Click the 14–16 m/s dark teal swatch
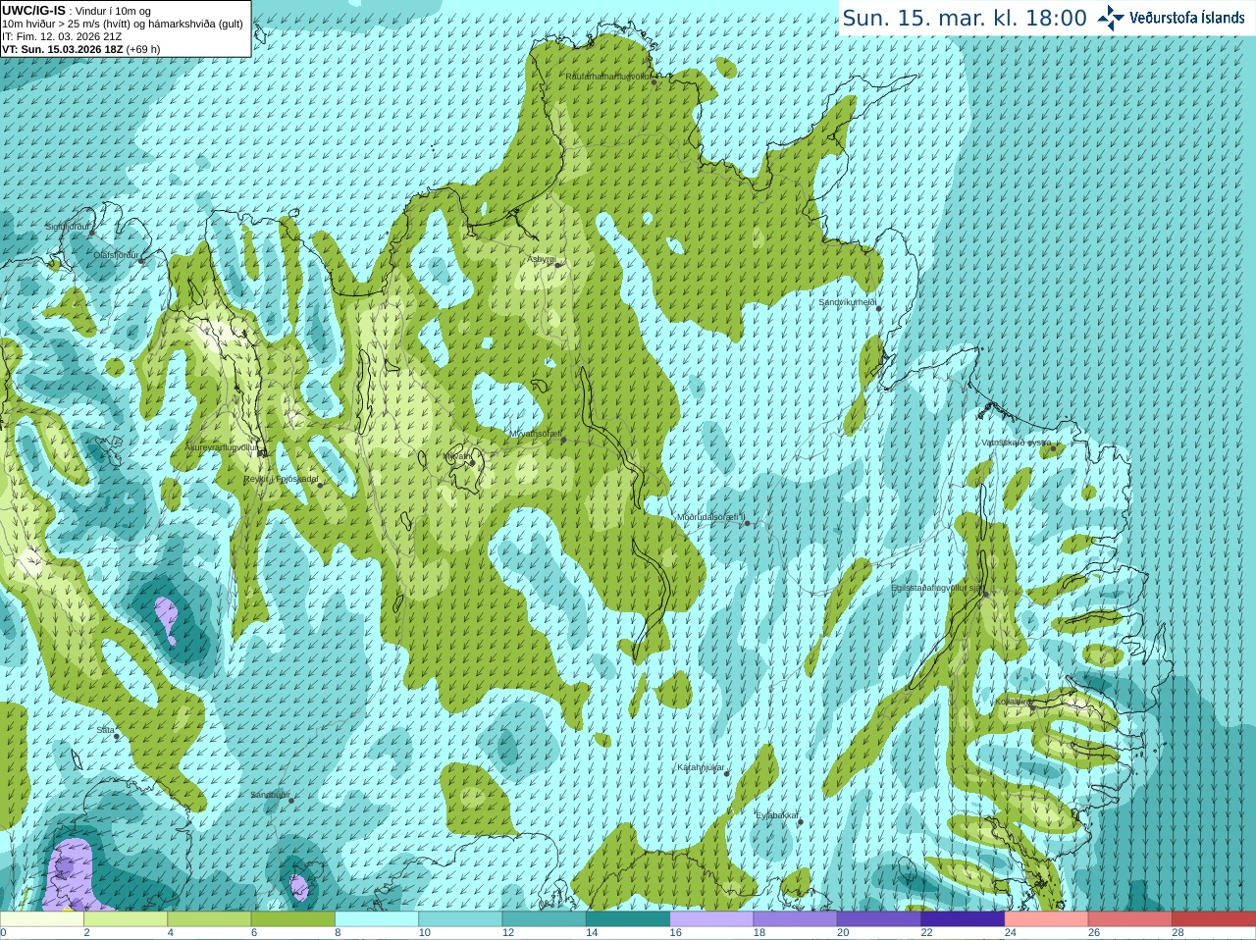 (628, 919)
